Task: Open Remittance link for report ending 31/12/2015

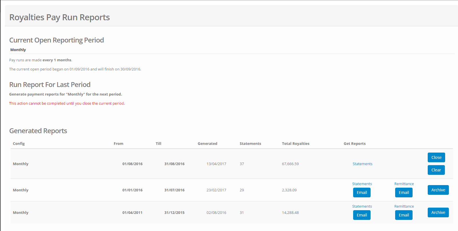Action: [x=404, y=206]
